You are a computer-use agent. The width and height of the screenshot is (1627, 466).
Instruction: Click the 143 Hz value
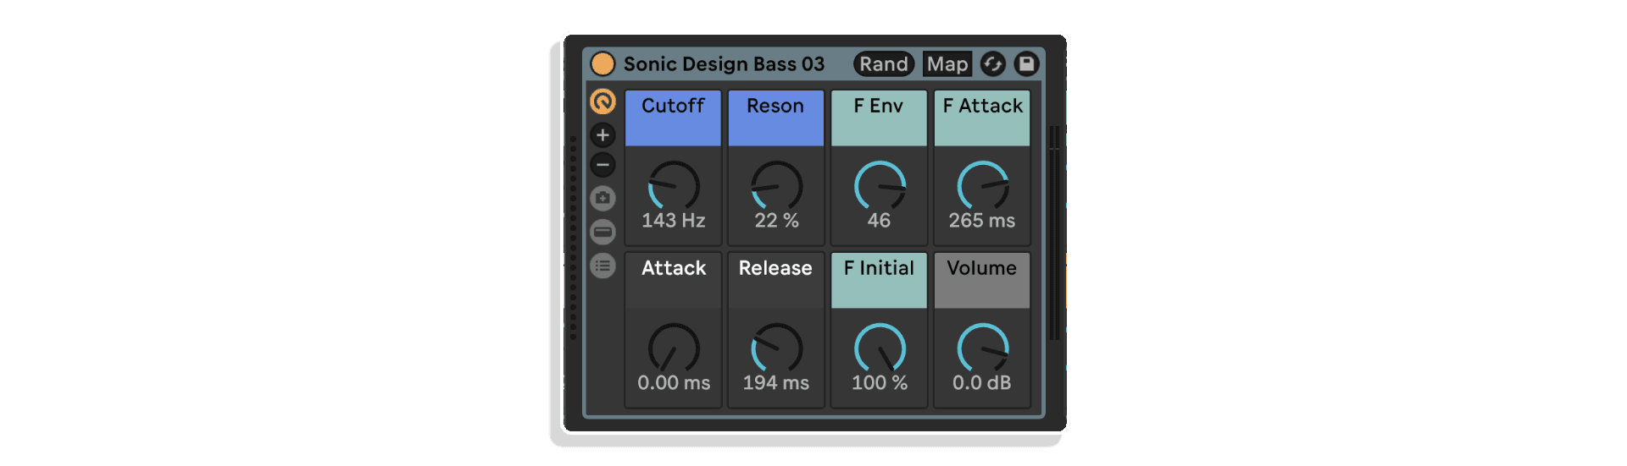point(674,221)
